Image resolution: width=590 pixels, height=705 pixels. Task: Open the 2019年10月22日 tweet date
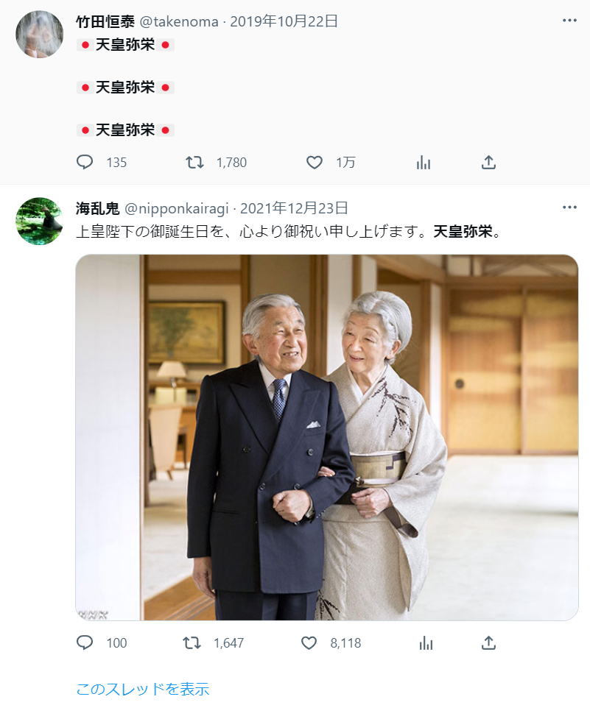[284, 21]
